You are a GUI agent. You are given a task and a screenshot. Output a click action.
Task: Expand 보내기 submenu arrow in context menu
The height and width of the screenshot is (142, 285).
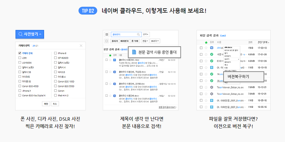[x=238, y=59]
